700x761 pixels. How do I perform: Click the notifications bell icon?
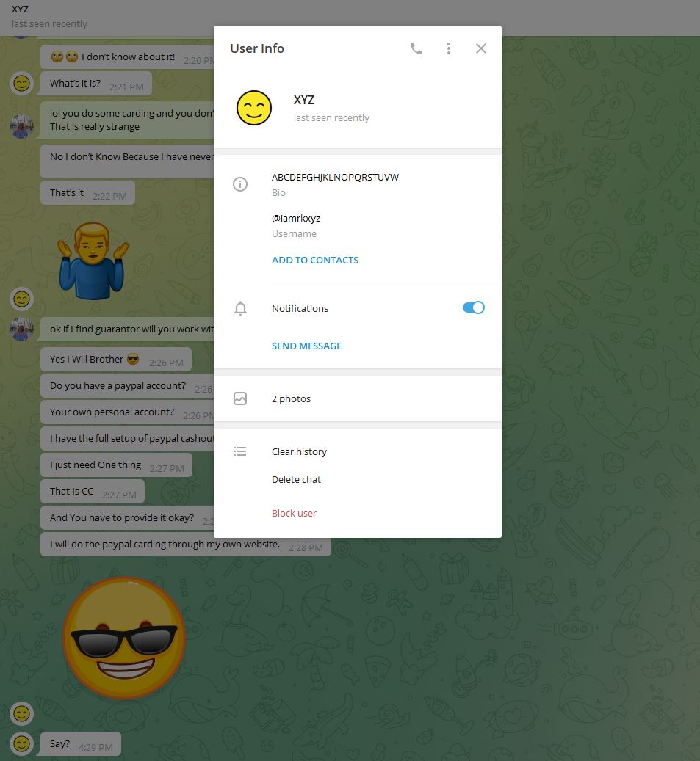[240, 309]
